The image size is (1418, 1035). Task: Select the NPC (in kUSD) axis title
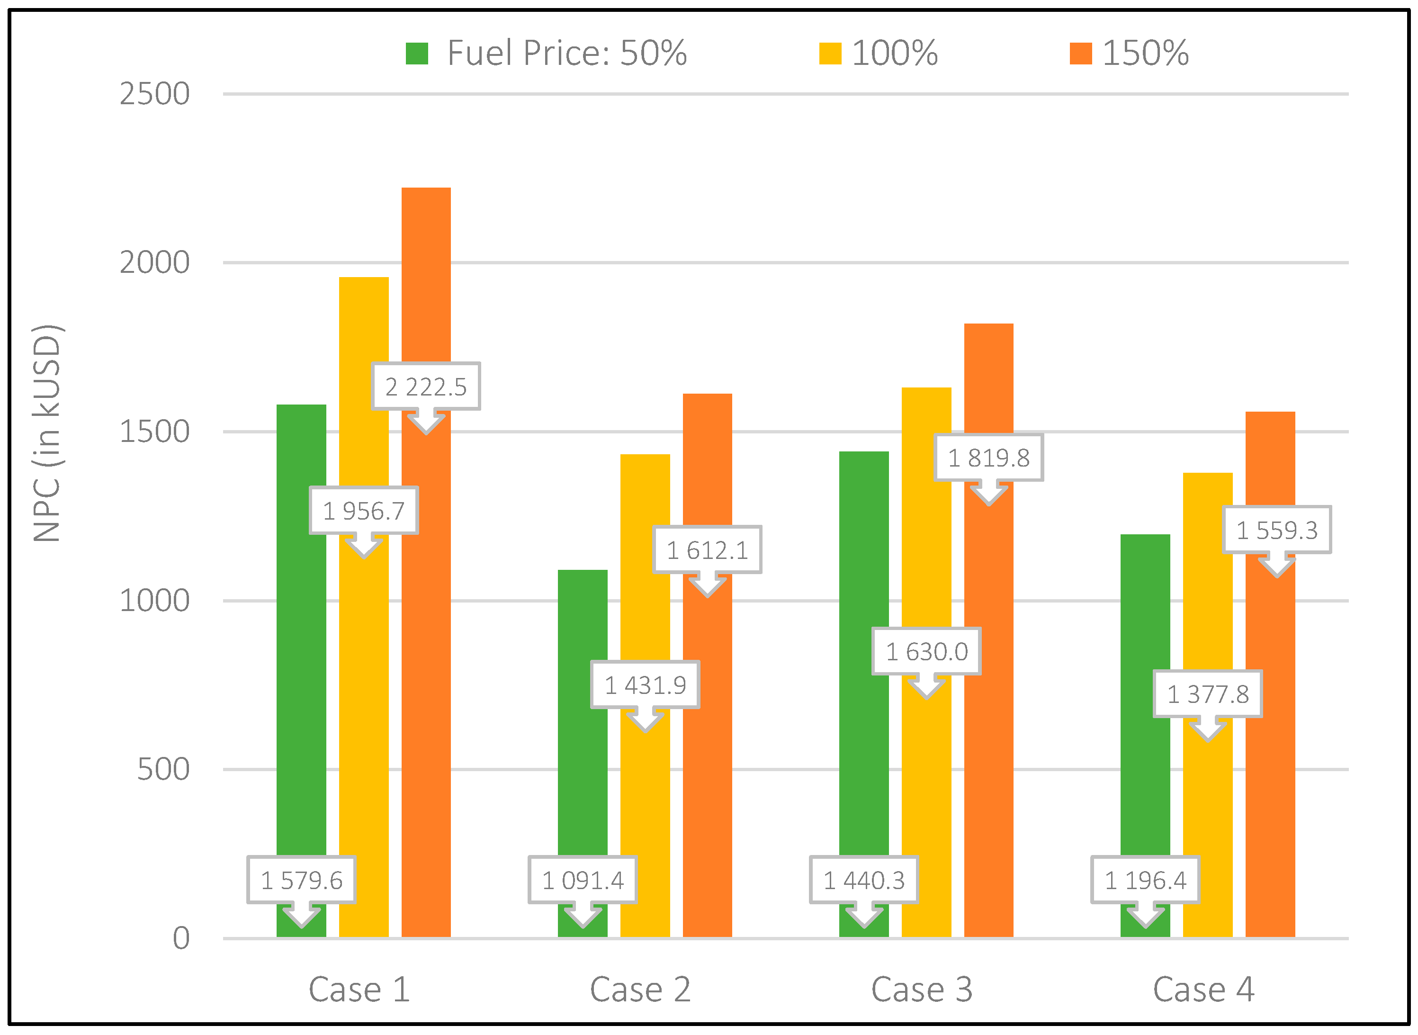48,432
